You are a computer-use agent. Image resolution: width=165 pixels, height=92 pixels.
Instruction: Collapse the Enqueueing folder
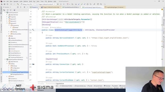[9, 25]
